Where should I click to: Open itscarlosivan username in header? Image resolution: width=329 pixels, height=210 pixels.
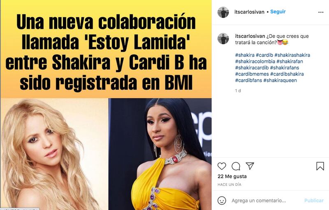pos(249,12)
